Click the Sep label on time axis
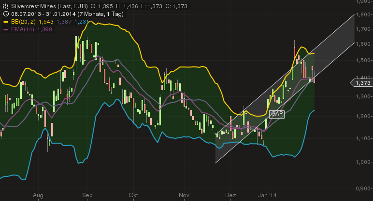This screenshot has height=201, width=373. click(x=87, y=196)
